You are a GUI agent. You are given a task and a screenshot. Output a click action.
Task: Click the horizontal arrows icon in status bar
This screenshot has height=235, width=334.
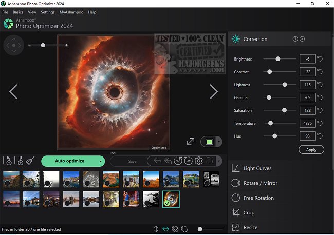[x=165, y=229]
